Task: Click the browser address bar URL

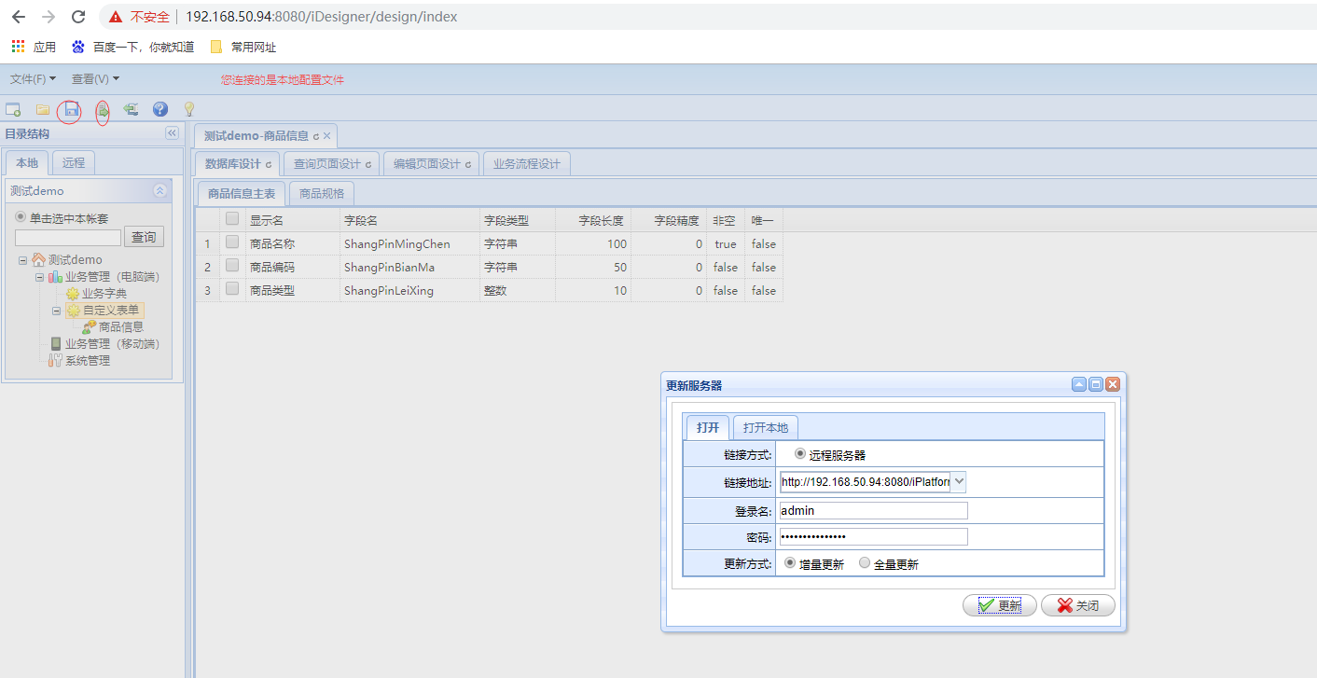Action: (x=321, y=17)
